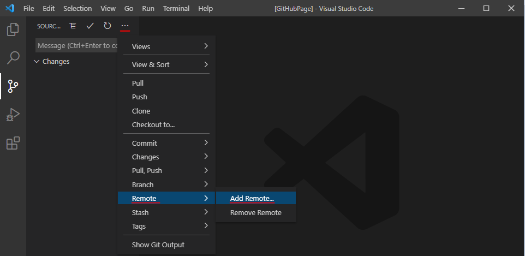Expand the Changes submenu in the menu

point(166,157)
